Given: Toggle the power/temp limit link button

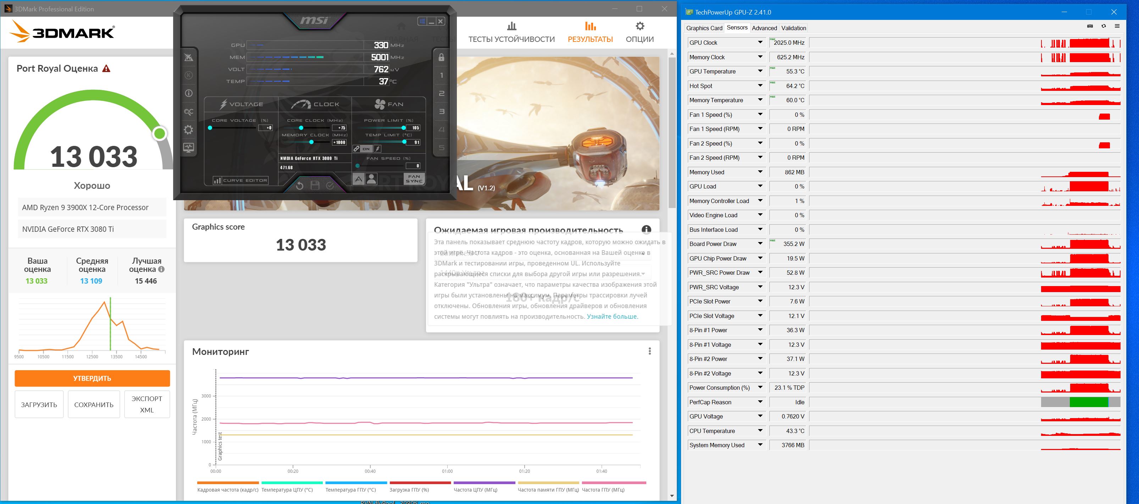Looking at the screenshot, I should [x=357, y=149].
